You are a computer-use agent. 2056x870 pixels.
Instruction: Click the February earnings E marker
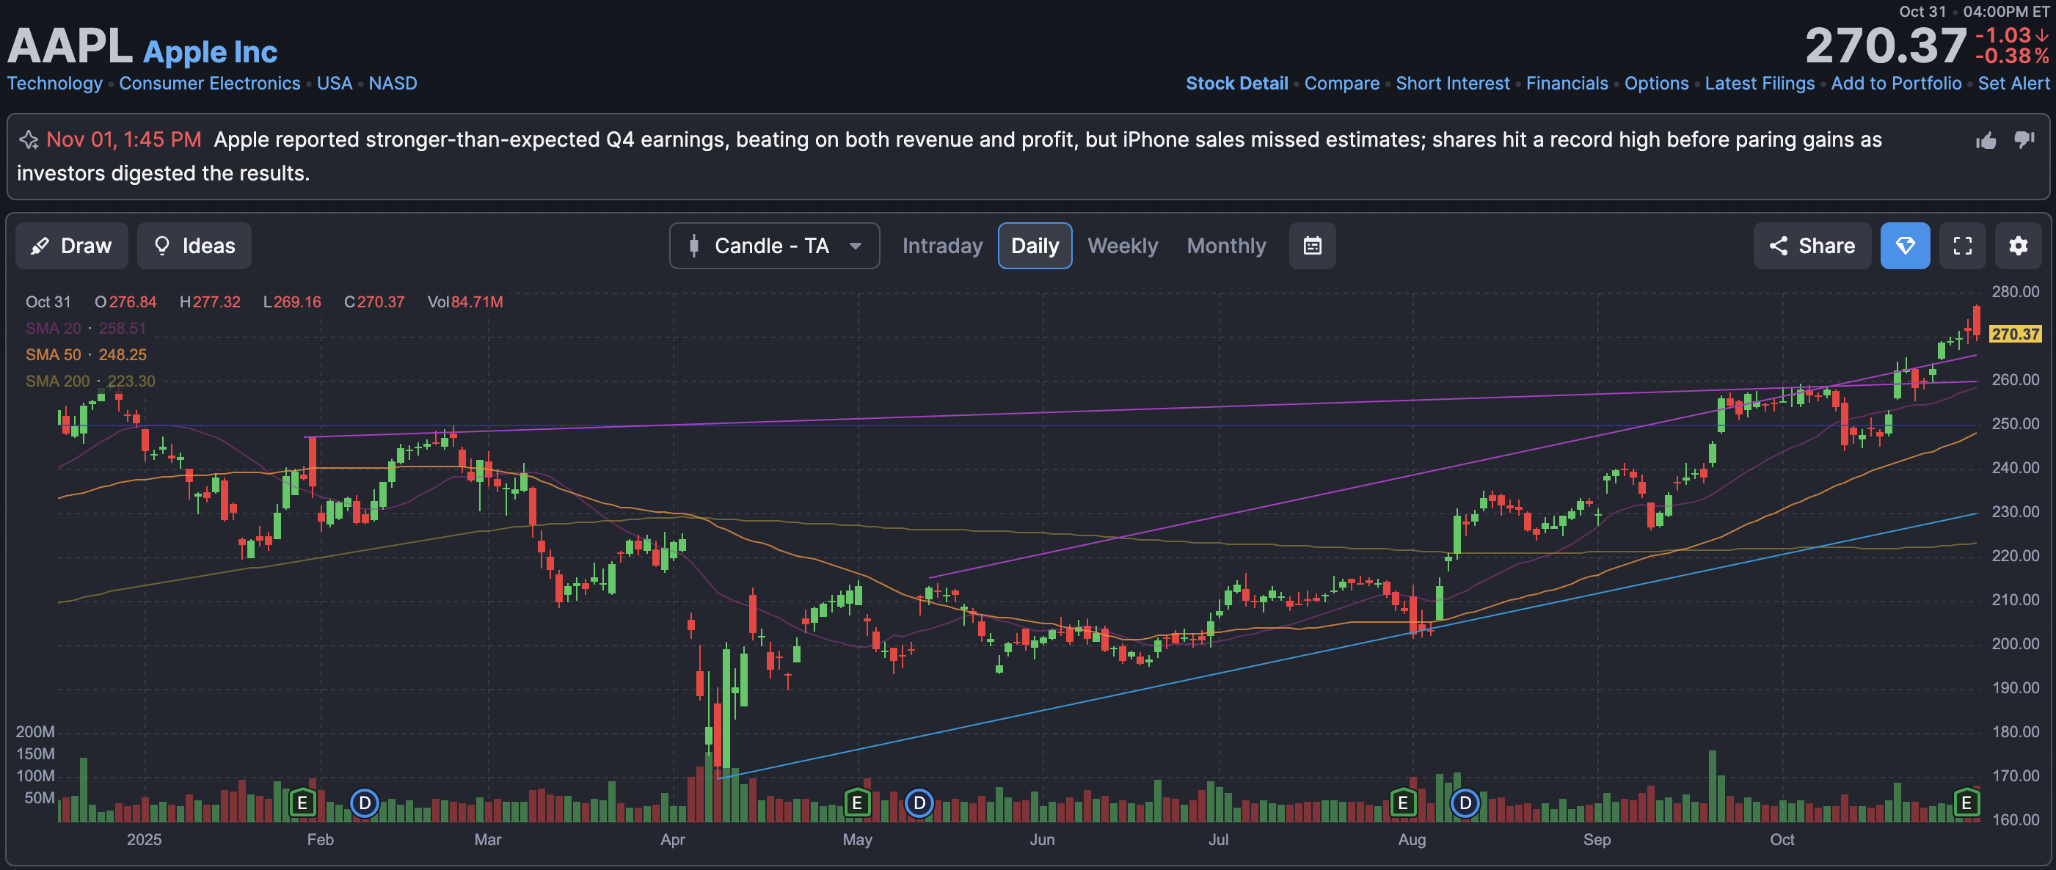click(x=302, y=803)
